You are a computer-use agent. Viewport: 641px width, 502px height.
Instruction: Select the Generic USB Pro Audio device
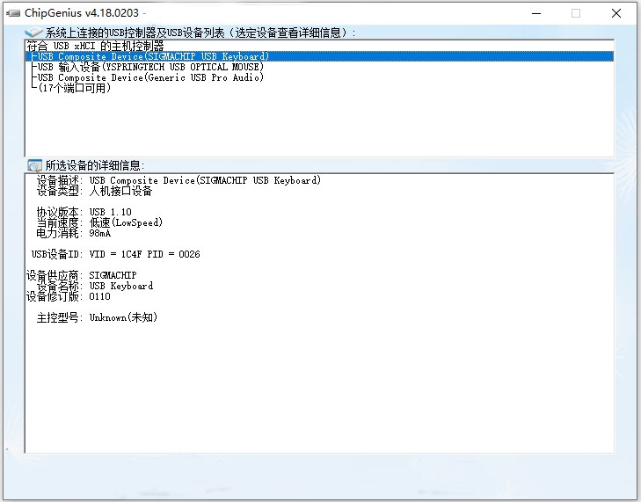pos(149,77)
